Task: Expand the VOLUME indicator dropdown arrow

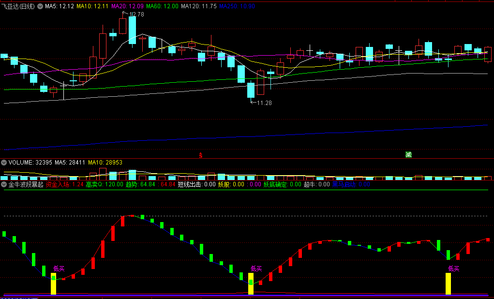Action: point(4,163)
